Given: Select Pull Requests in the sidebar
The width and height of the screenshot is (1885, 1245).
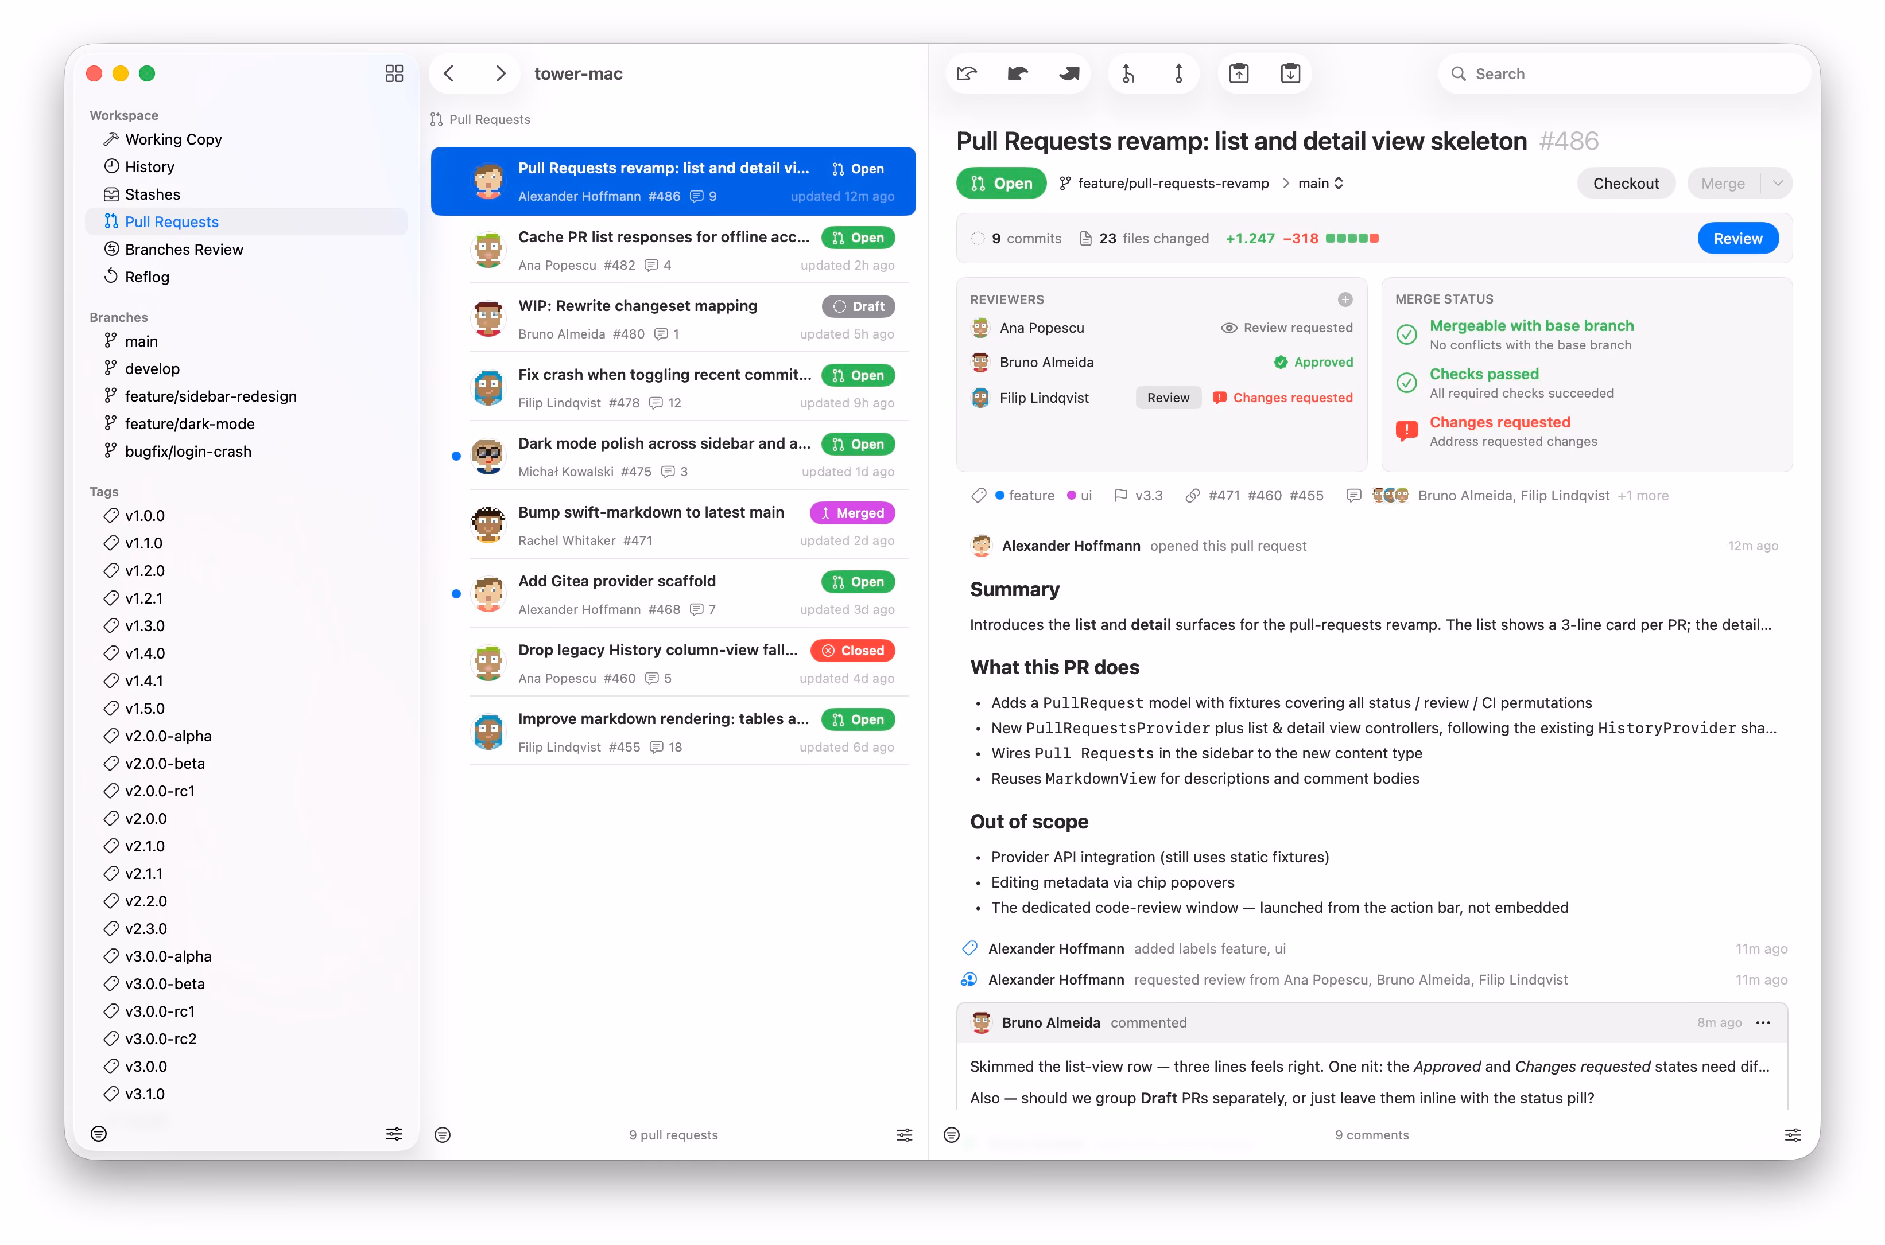Looking at the screenshot, I should pyautogui.click(x=246, y=221).
